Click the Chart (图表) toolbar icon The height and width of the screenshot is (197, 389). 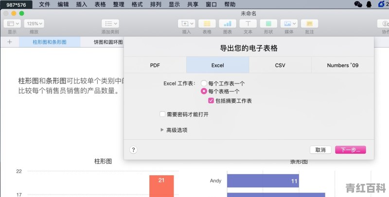point(228,23)
